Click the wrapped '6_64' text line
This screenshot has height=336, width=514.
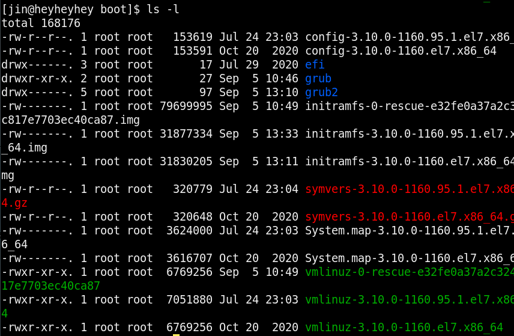coord(14,245)
